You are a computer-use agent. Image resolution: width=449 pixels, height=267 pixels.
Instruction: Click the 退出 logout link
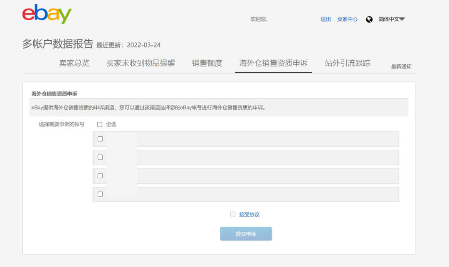pos(326,19)
